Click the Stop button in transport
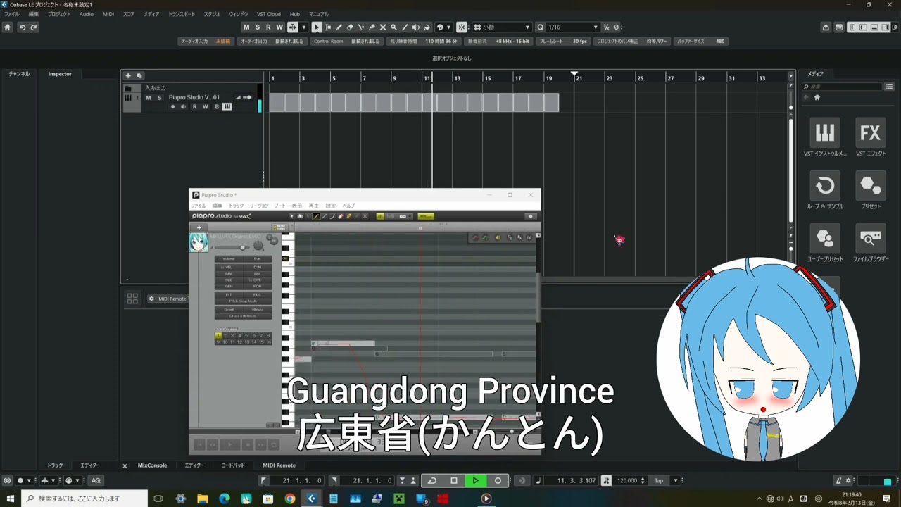 pyautogui.click(x=454, y=481)
